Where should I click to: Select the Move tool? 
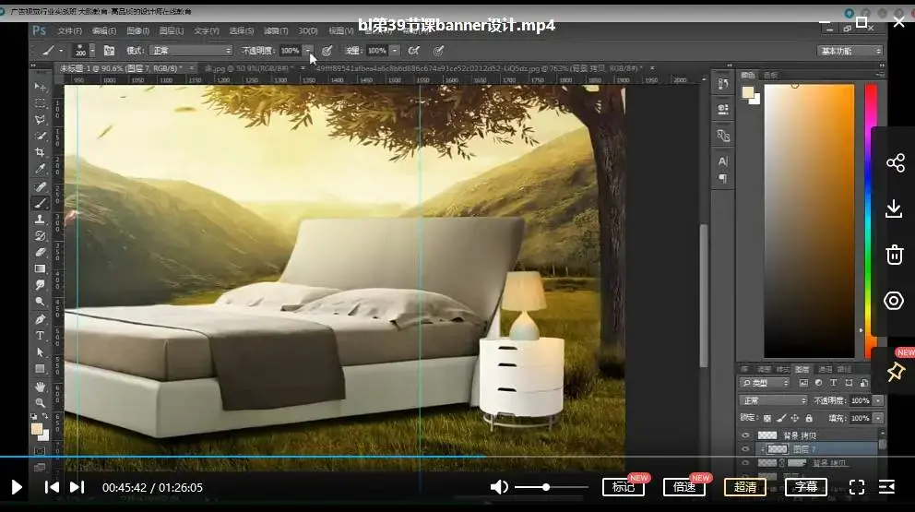click(41, 86)
